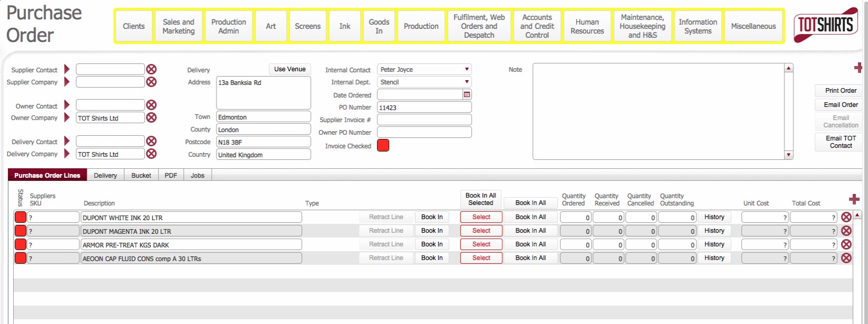Click plus icon above order lines table

pyautogui.click(x=854, y=199)
